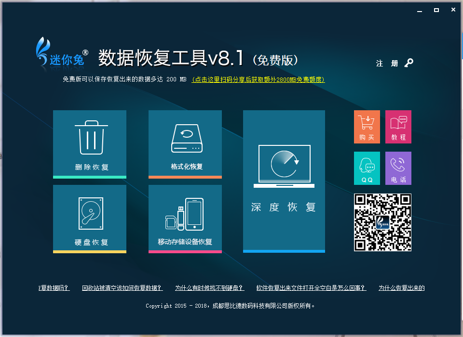463x337 pixels.
Task: Click the 数据恢复工具v8.1 title text
Action: (x=171, y=57)
